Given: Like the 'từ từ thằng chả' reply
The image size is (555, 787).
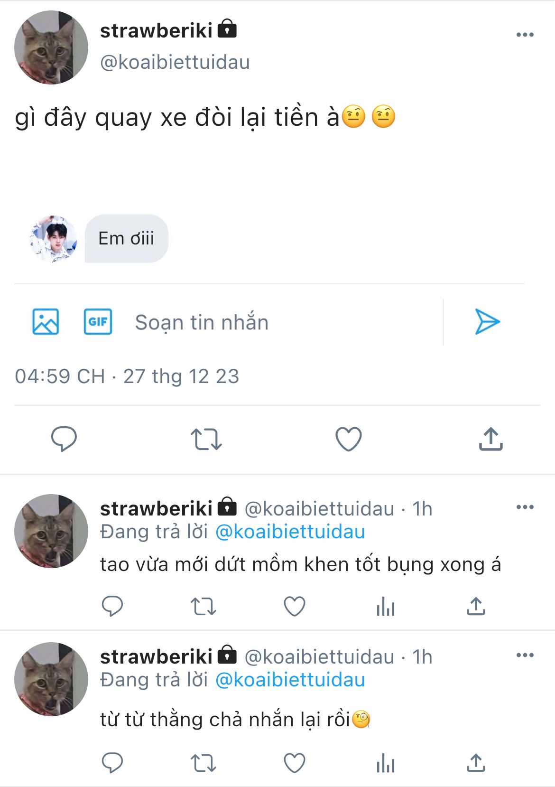Looking at the screenshot, I should point(294,763).
